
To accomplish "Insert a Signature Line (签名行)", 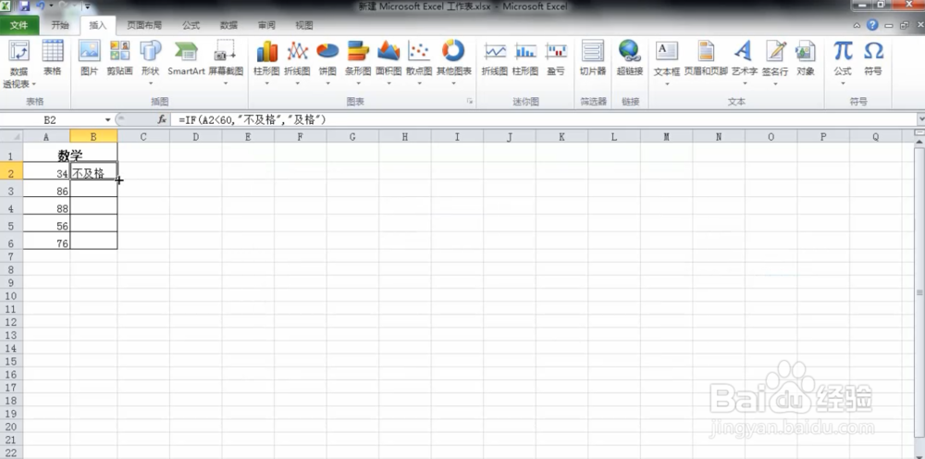I will 775,62.
